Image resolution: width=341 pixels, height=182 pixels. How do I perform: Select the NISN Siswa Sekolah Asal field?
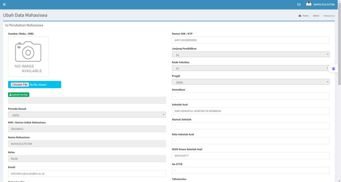pyautogui.click(x=250, y=155)
